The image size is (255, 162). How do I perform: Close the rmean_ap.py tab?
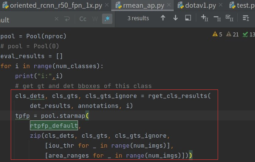(169, 5)
